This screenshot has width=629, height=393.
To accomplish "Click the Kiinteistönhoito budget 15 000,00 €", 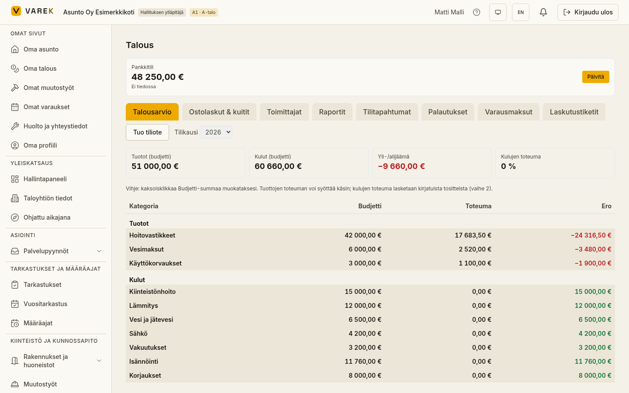I will pos(363,292).
